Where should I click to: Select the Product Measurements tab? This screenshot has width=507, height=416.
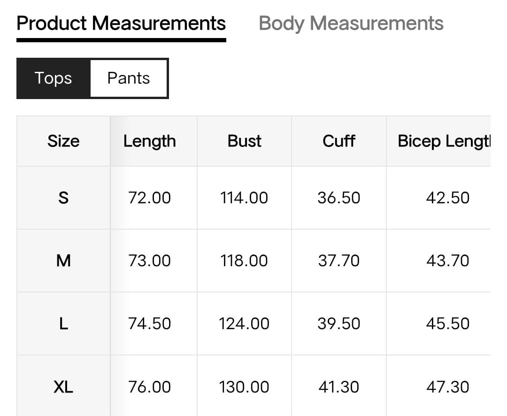point(121,23)
